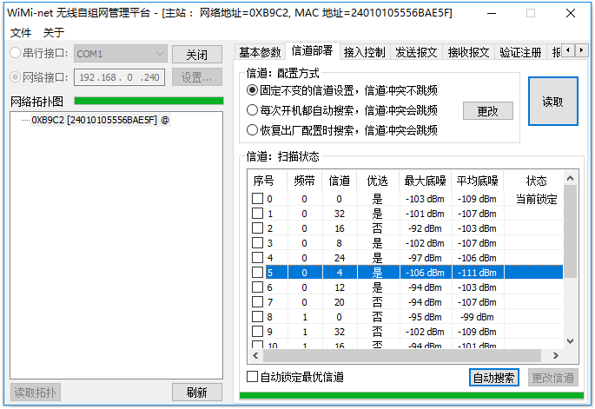This screenshot has height=409, width=595.
Task: Click right arrow of table horizontal scrollbar
Action: [x=555, y=355]
